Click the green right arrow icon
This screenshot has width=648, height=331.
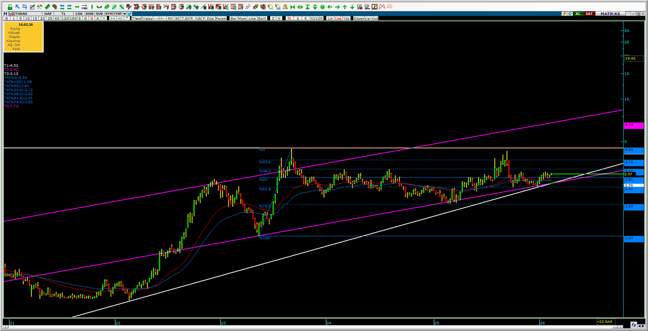(336, 7)
